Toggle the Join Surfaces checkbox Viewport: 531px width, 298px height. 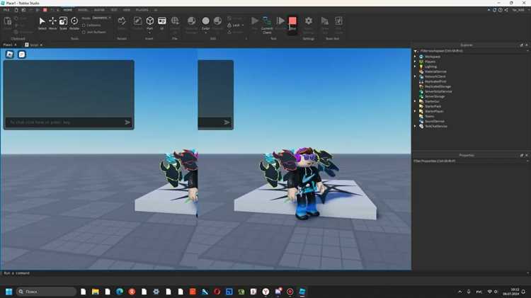[x=84, y=32]
